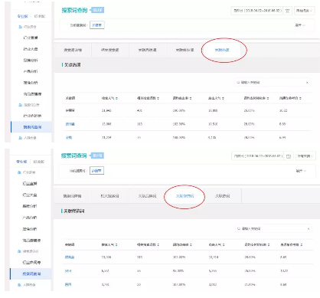Open 产品分析 in the upper sidebar
The image size is (320, 298).
point(31,71)
